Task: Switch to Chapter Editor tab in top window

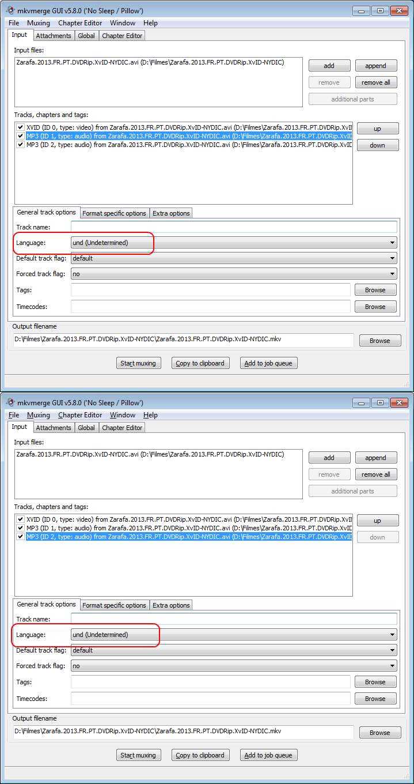Action: click(x=122, y=36)
